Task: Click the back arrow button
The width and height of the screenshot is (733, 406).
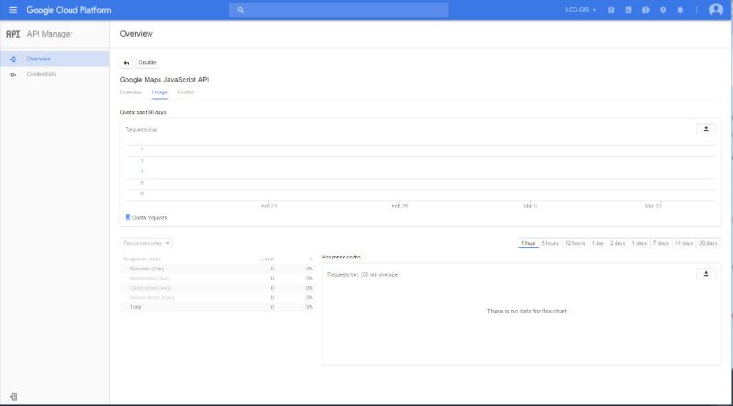Action: (x=126, y=63)
